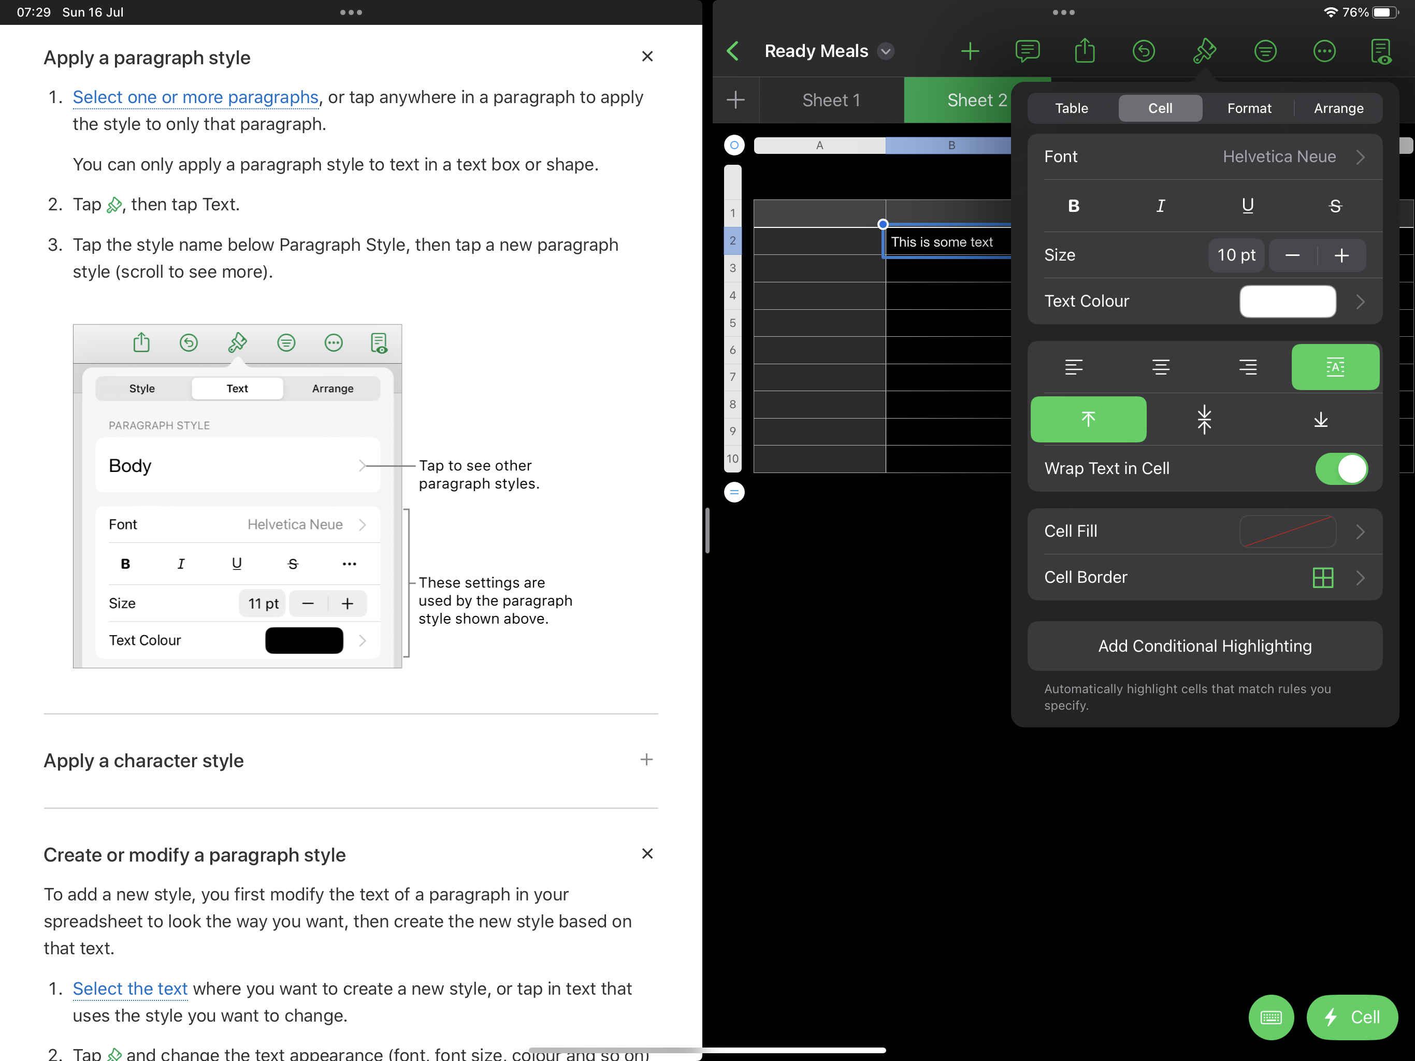Tap the Undo icon
1415x1061 pixels.
pyautogui.click(x=1144, y=51)
